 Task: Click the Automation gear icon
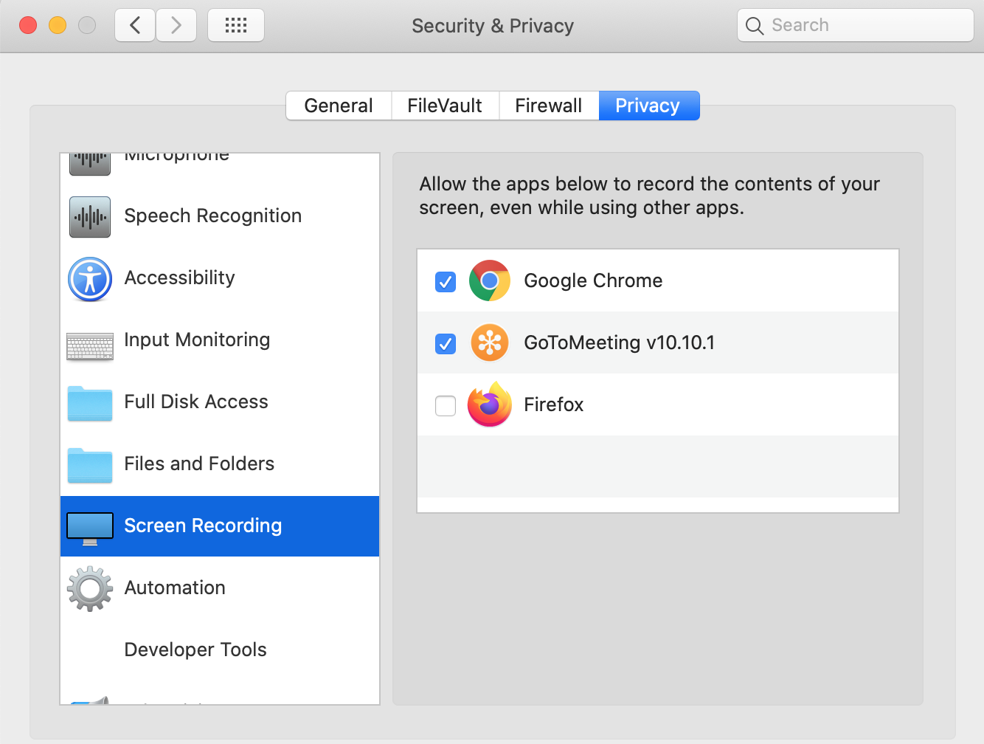coord(90,588)
